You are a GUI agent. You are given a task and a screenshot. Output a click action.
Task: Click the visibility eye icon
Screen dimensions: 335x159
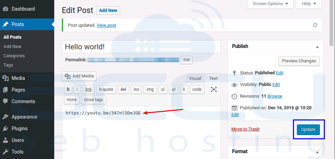(x=234, y=85)
